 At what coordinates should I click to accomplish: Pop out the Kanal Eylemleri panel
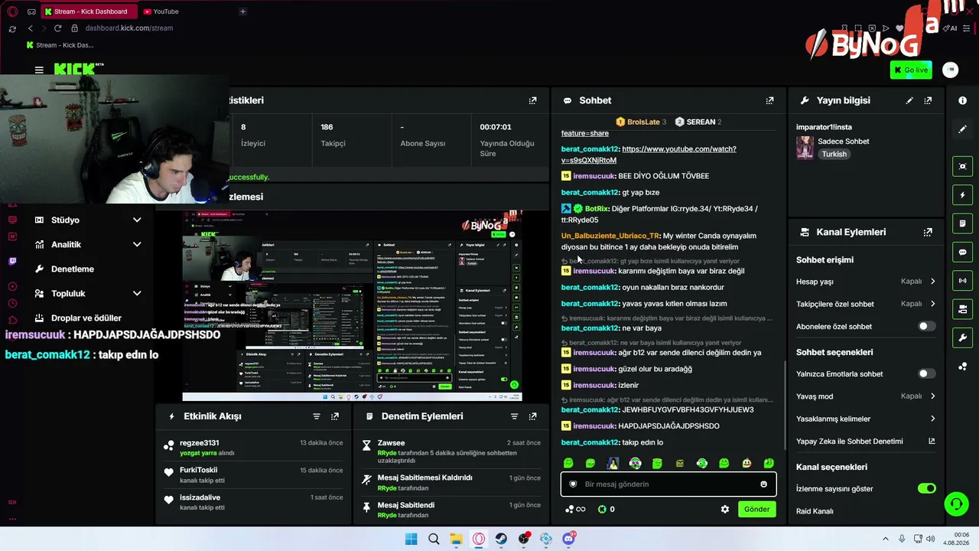[928, 232]
